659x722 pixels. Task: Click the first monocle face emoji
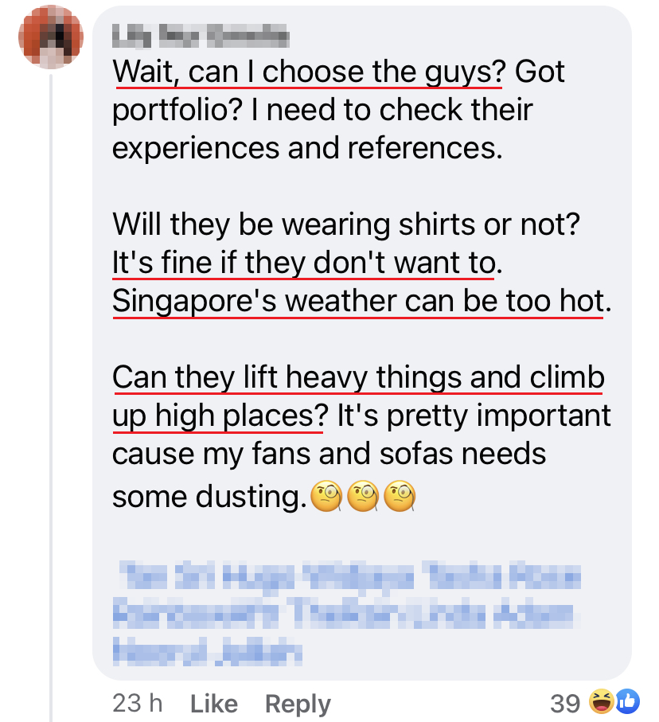click(x=326, y=498)
